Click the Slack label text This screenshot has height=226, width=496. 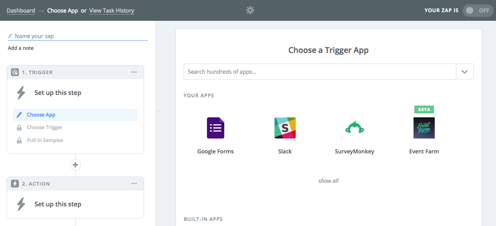coord(285,151)
